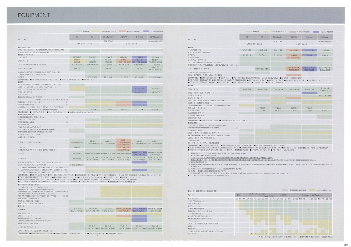Click the X-MODE row label
The image size is (351, 247).
[x=39, y=72]
